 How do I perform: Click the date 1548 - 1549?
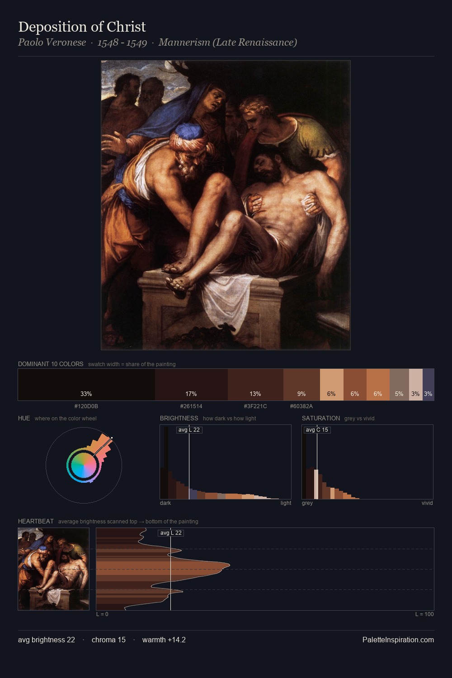122,42
